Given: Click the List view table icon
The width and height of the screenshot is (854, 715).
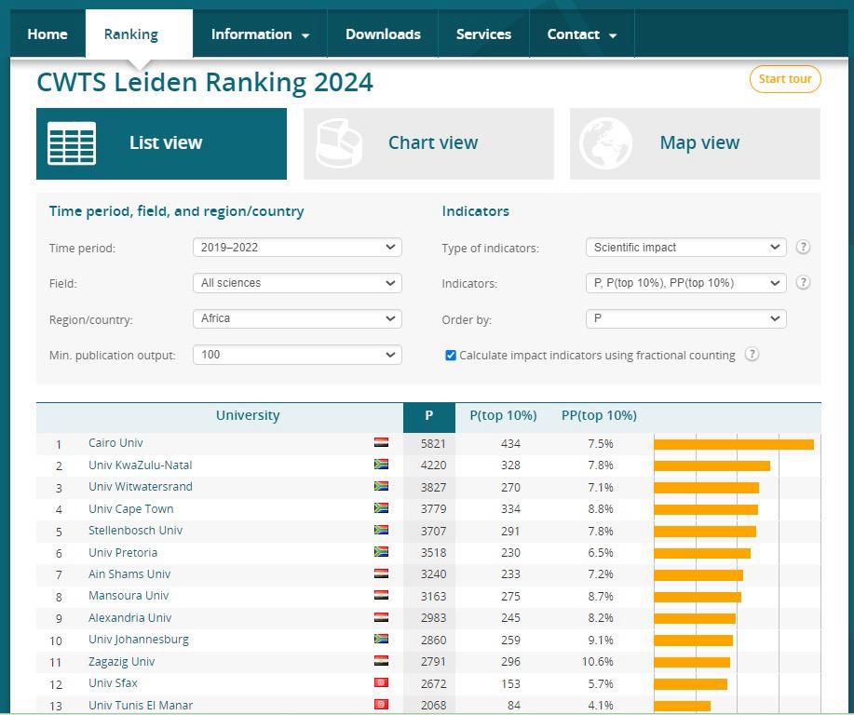Looking at the screenshot, I should [72, 143].
